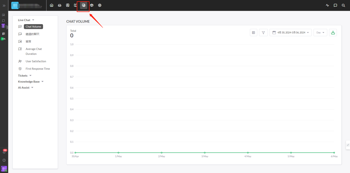Collapse the Live Chat section
This screenshot has height=173, width=350.
(26, 20)
